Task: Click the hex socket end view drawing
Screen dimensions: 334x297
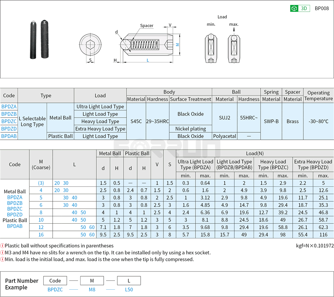Action: (90, 44)
